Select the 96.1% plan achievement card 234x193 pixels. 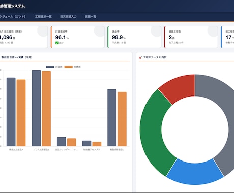coord(78,37)
